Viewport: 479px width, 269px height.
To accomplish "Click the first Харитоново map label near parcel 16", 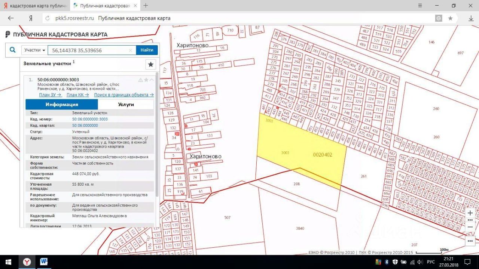I will (192, 45).
